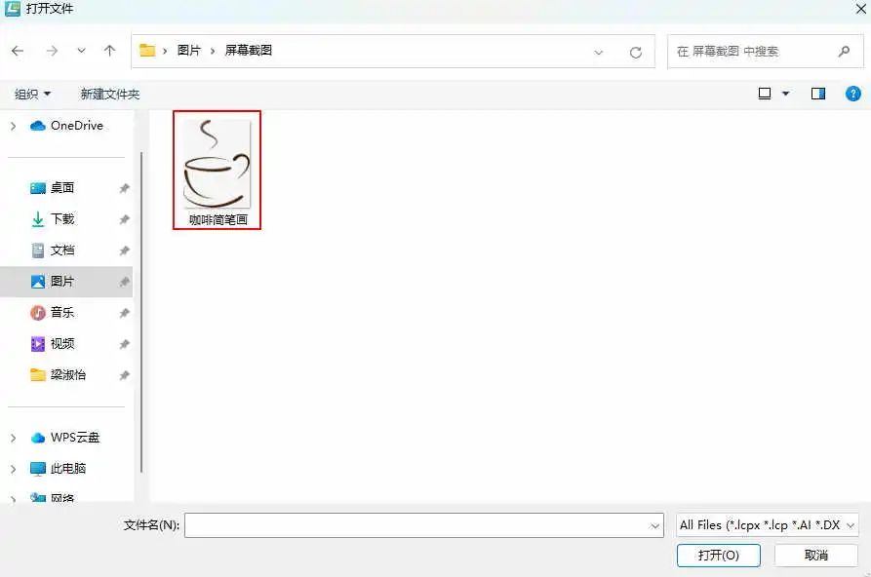
Task: Open the 组织 menu
Action: 32,95
